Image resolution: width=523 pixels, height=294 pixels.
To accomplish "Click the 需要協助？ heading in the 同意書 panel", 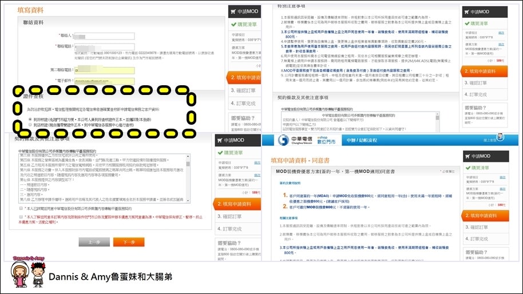I will point(476,252).
